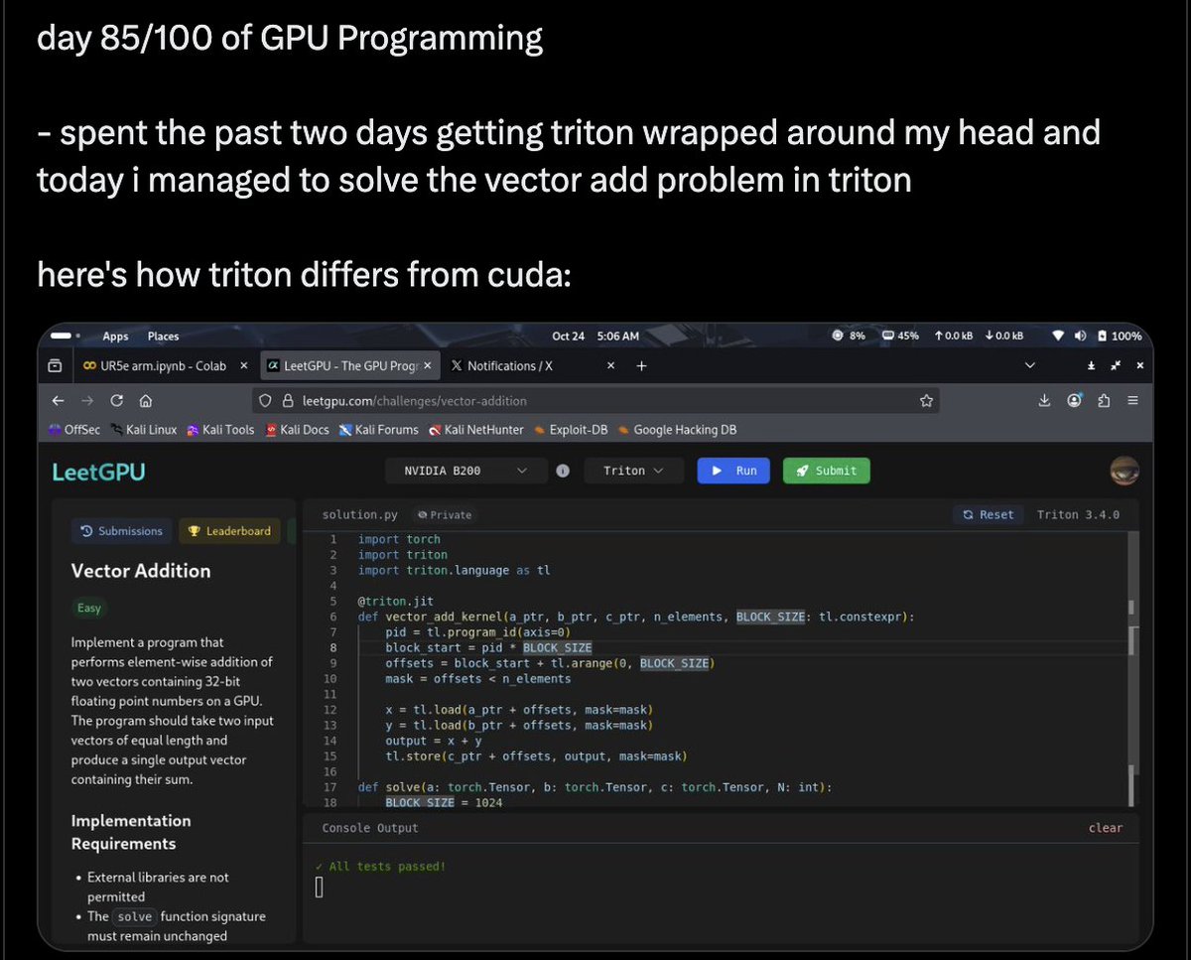Open the Exploit-DB bookmark
This screenshot has height=960, width=1191.
571,430
